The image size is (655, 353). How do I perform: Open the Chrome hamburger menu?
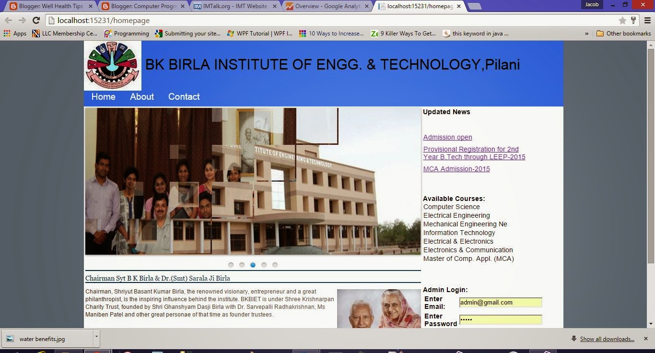pyautogui.click(x=647, y=20)
